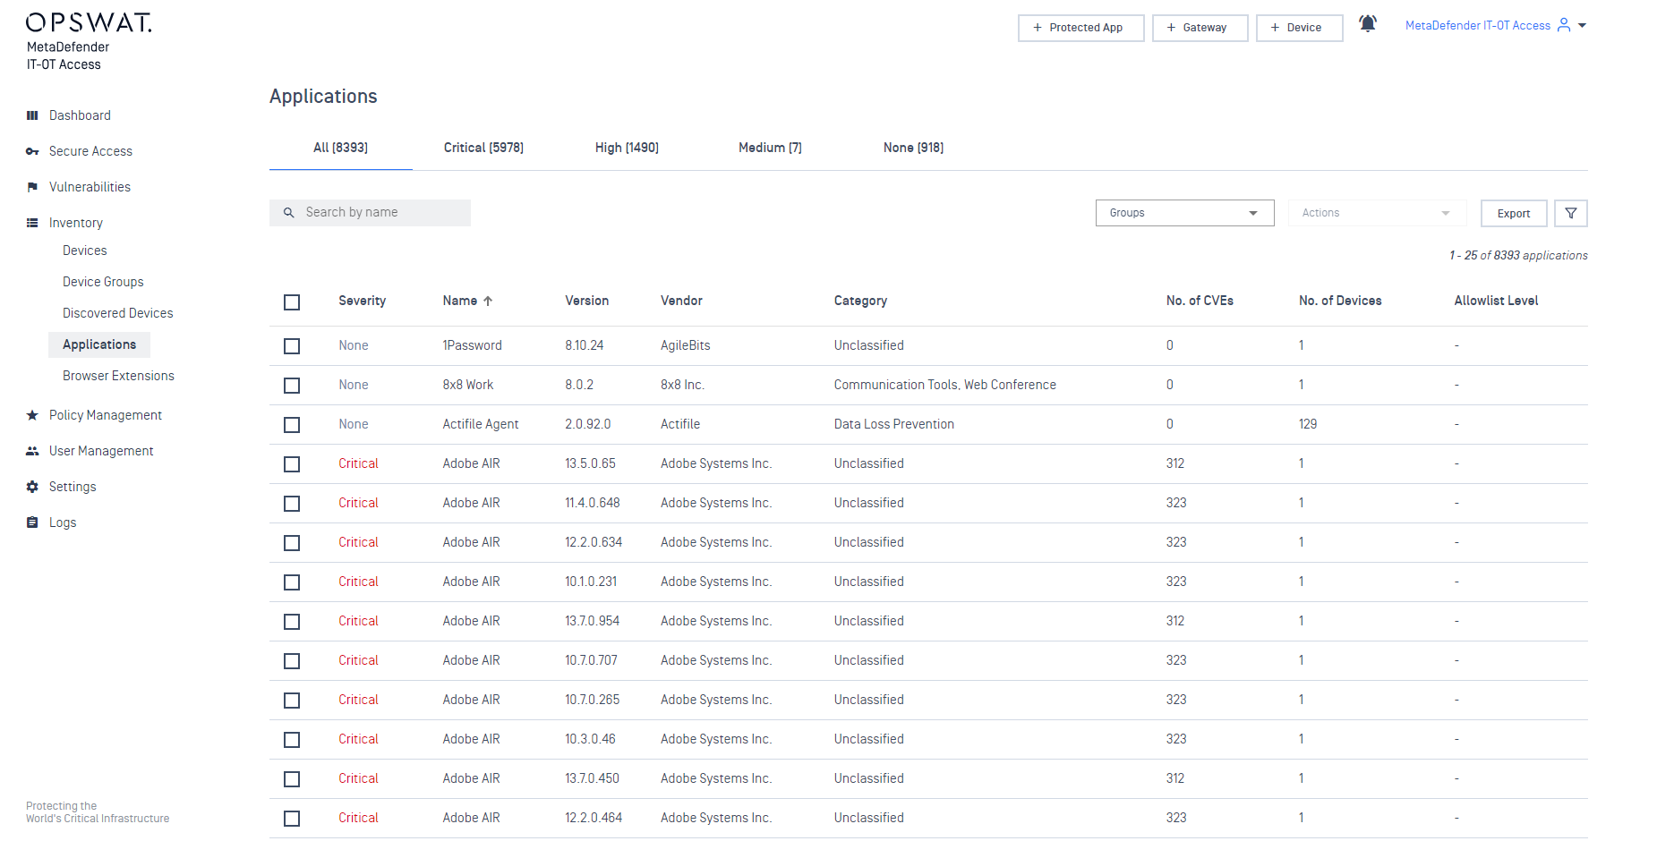1657x841 pixels.
Task: Check the 1Password row checkbox
Action: pos(292,346)
